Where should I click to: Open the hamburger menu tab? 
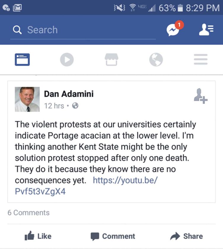click(x=200, y=60)
